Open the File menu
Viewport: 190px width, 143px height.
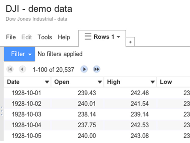[11, 37]
